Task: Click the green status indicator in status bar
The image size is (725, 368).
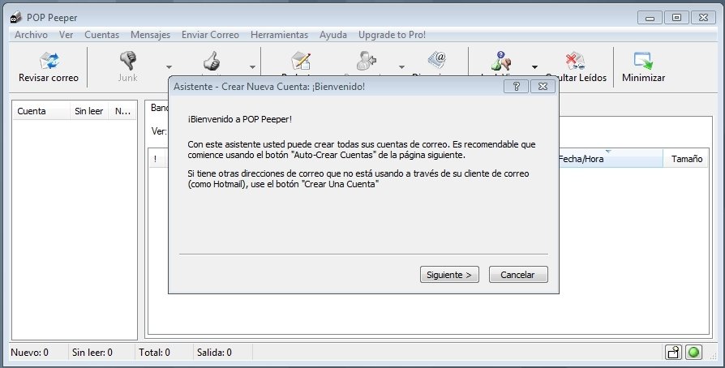Action: pos(693,353)
